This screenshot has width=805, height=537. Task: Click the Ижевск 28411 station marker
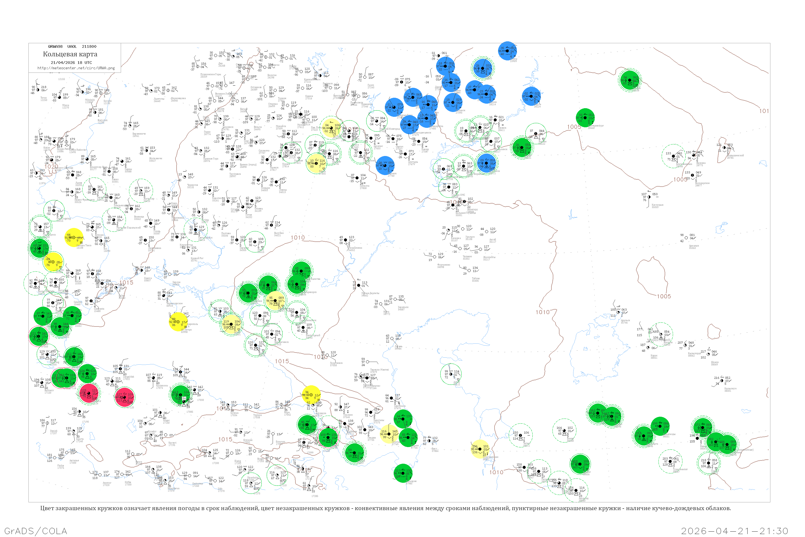pos(495,120)
